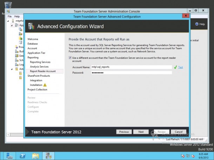Open the Help menu in Administration Console
The width and height of the screenshot is (214, 160).
click(x=17, y=16)
